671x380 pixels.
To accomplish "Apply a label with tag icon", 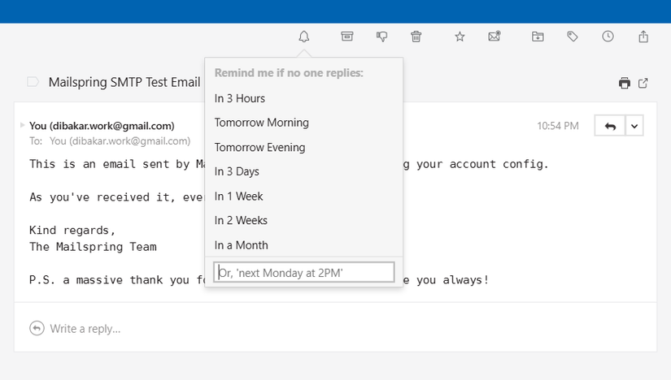I will tap(573, 37).
